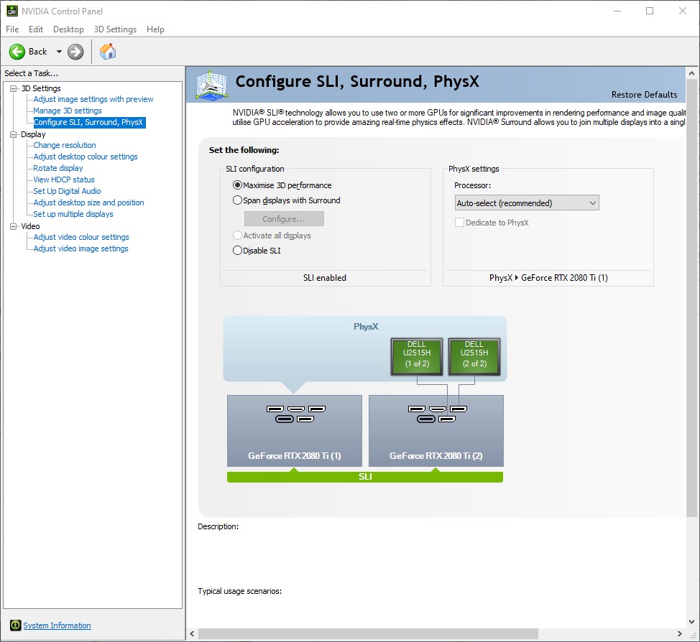Click the 'SLI enabled' status text
The image size is (700, 642).
pyautogui.click(x=325, y=277)
